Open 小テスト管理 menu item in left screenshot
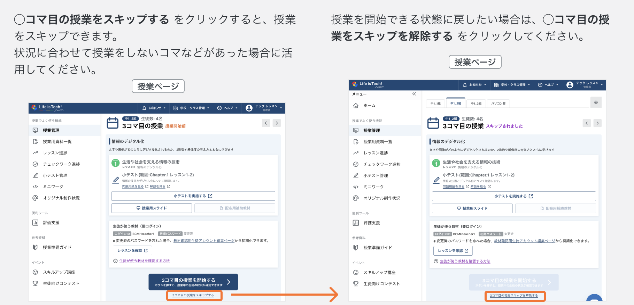 tap(65, 175)
